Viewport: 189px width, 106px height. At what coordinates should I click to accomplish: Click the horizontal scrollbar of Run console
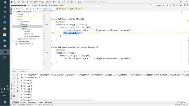coord(57,100)
